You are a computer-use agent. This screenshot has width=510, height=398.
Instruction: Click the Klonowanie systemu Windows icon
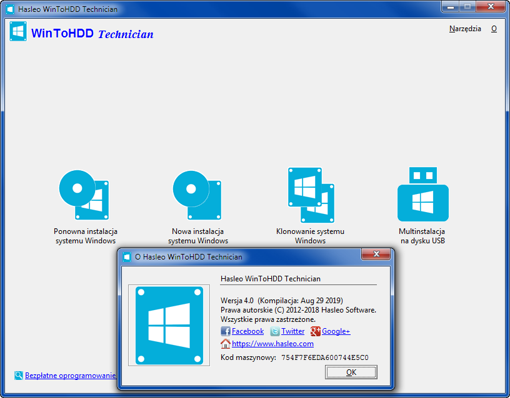(x=311, y=195)
